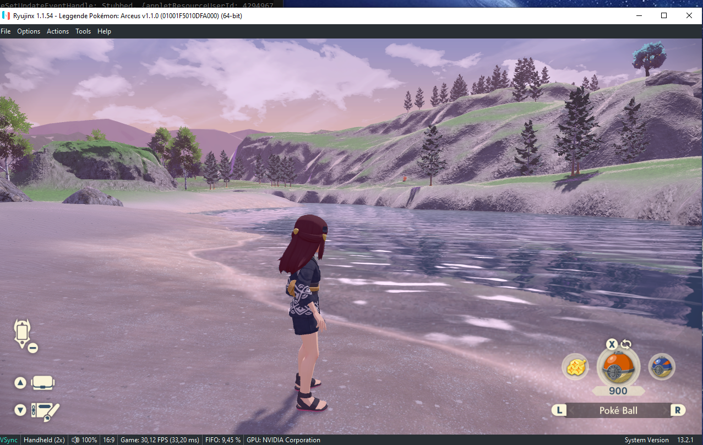Minimize the Ryujinx window
Image resolution: width=703 pixels, height=445 pixels.
click(639, 15)
